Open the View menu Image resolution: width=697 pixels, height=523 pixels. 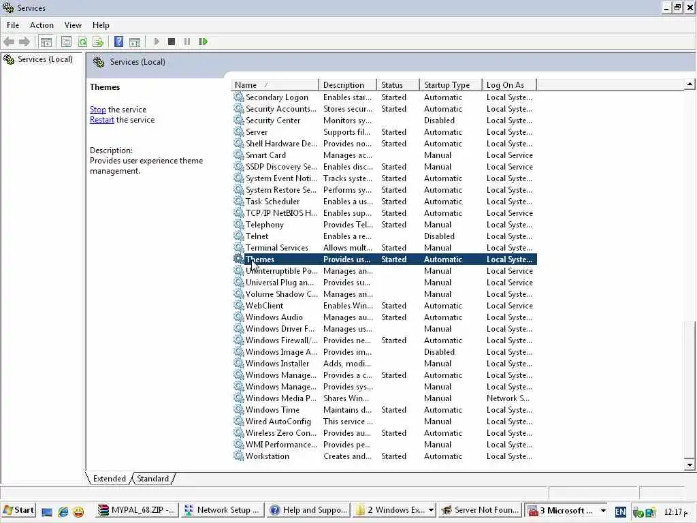click(73, 25)
